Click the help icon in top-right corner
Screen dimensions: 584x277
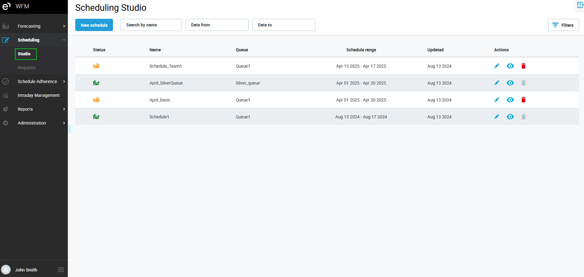(x=580, y=5)
